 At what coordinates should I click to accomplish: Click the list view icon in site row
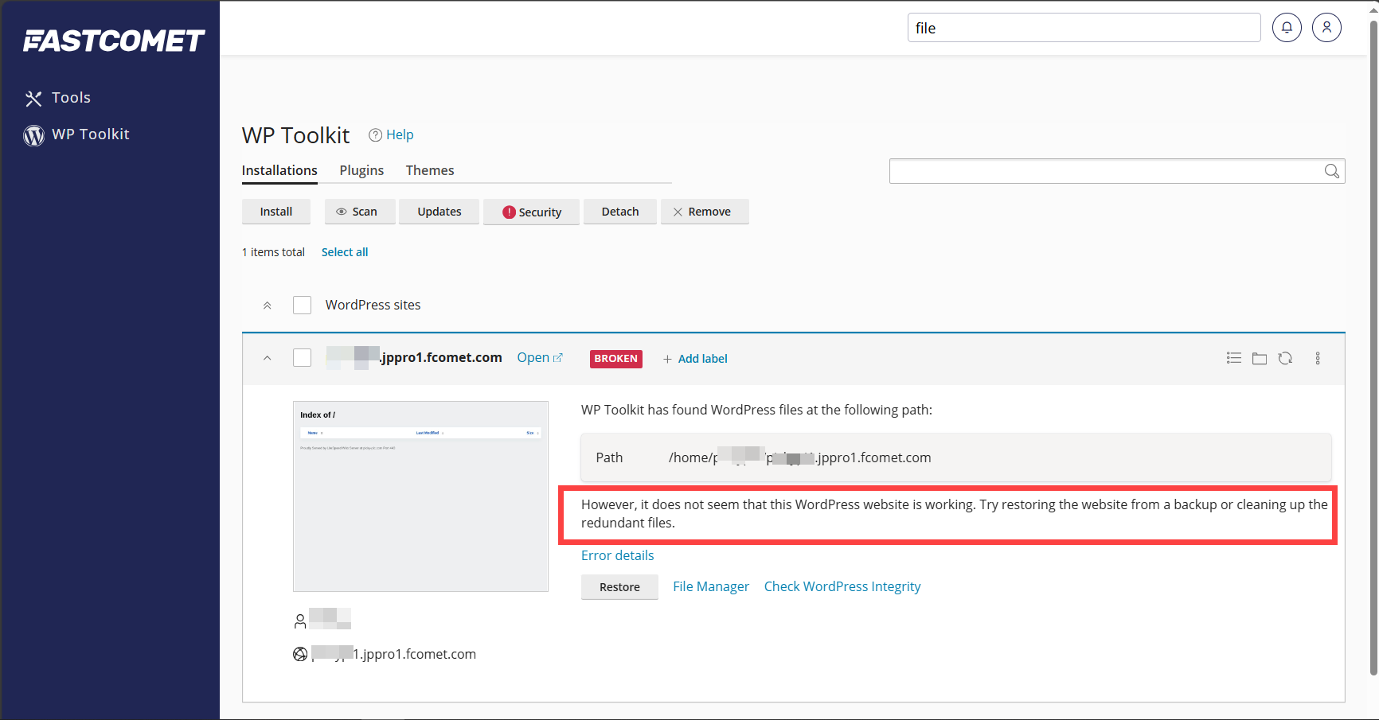[x=1234, y=358]
